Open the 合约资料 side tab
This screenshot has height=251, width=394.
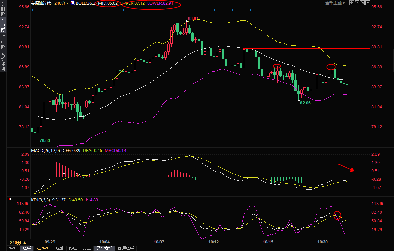click(x=3, y=62)
